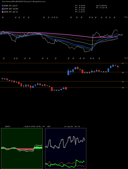Image resolution: width=128 pixels, height=169 pixels.
Task: Click the 'ADX' panel heading
Action: click(x=49, y=126)
